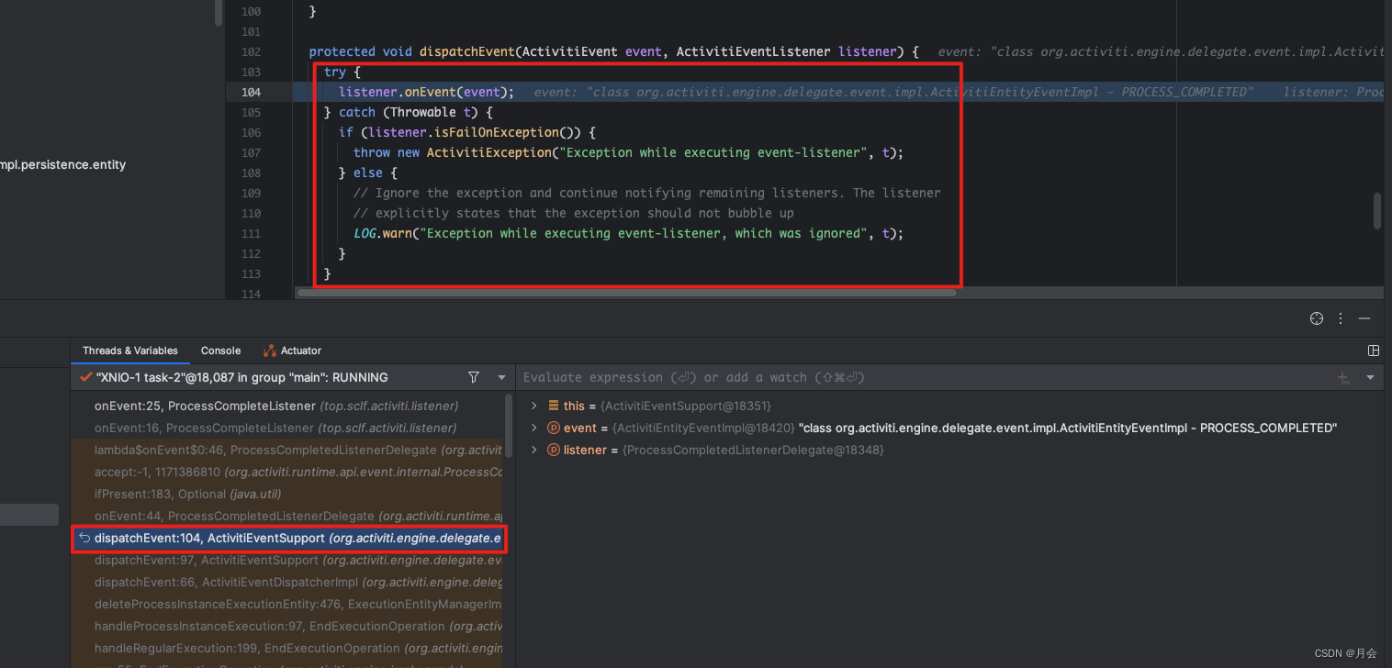Expand the 'this' variable node
Viewport: 1392px width, 668px height.
[534, 406]
